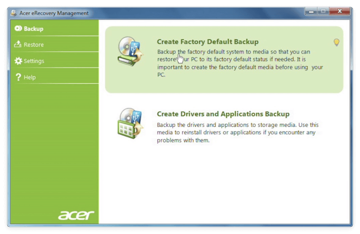Click the Restore arrow icon in sidebar
This screenshot has width=360, height=234.
tap(18, 44)
